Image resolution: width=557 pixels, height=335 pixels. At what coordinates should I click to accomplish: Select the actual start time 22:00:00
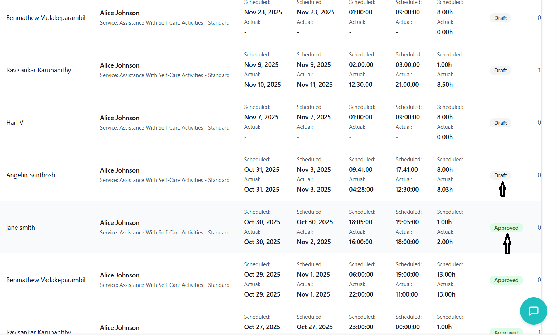pos(361,294)
